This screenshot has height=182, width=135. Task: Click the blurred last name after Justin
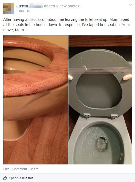(x=36, y=6)
